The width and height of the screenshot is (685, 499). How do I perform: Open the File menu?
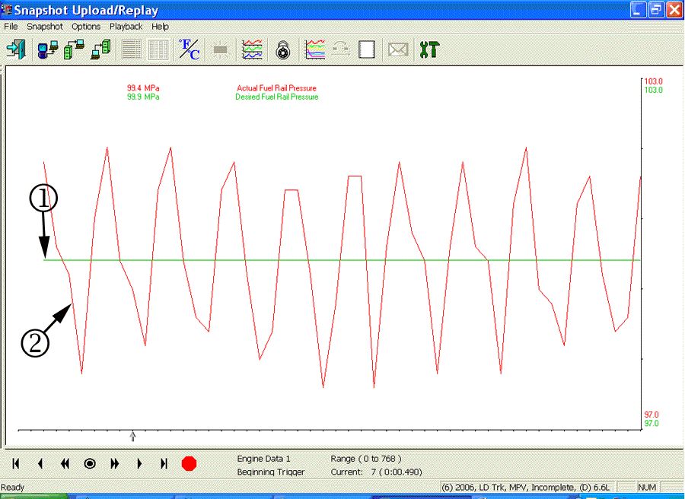coord(11,27)
